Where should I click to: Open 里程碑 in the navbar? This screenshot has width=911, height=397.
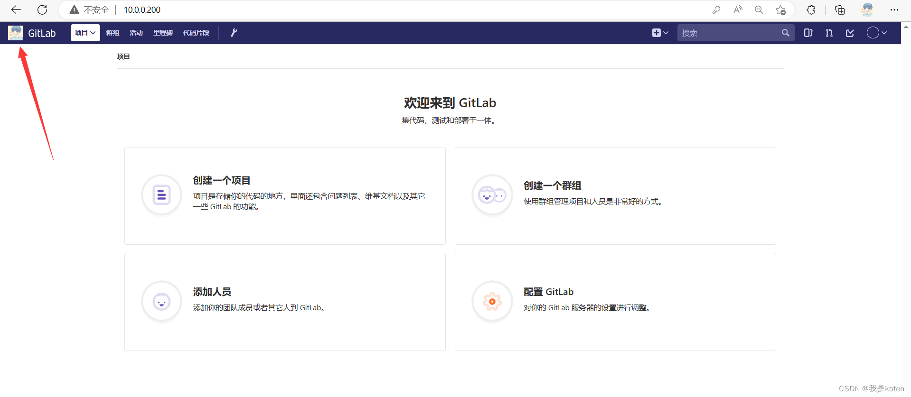tap(163, 33)
